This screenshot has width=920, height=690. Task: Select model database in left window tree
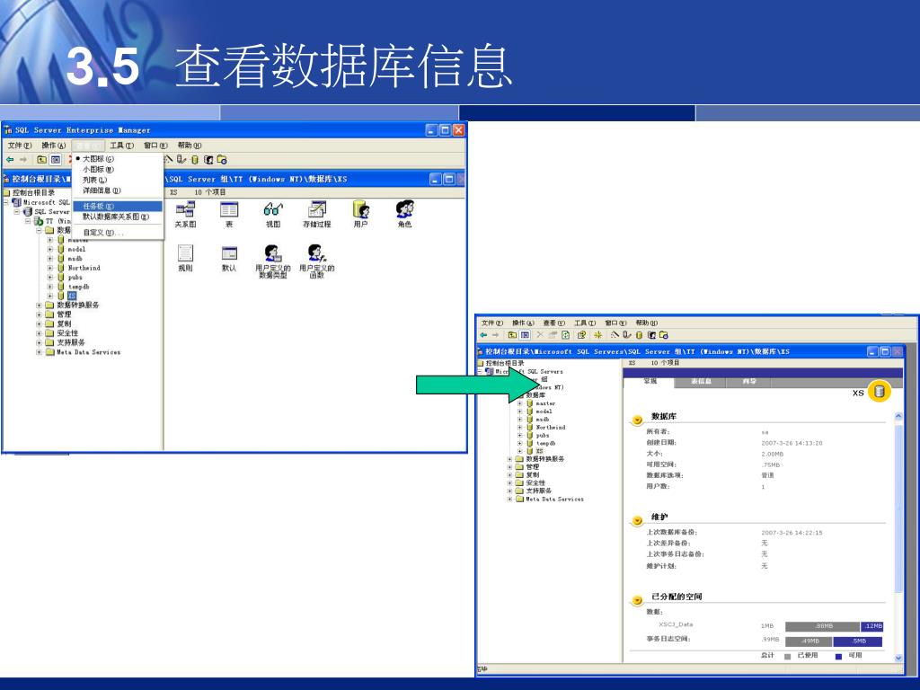[x=76, y=250]
